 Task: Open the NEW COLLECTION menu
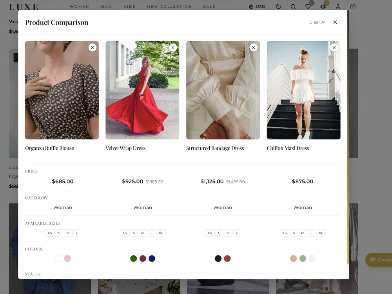(169, 7)
